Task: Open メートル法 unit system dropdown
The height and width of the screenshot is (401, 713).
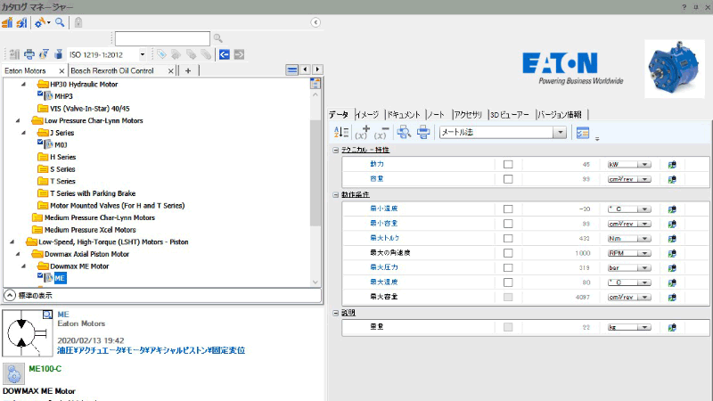Action: click(x=561, y=132)
